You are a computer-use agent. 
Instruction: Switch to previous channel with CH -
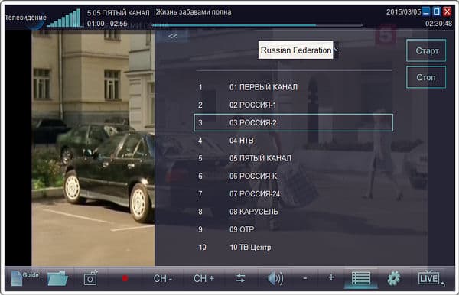pyautogui.click(x=162, y=279)
